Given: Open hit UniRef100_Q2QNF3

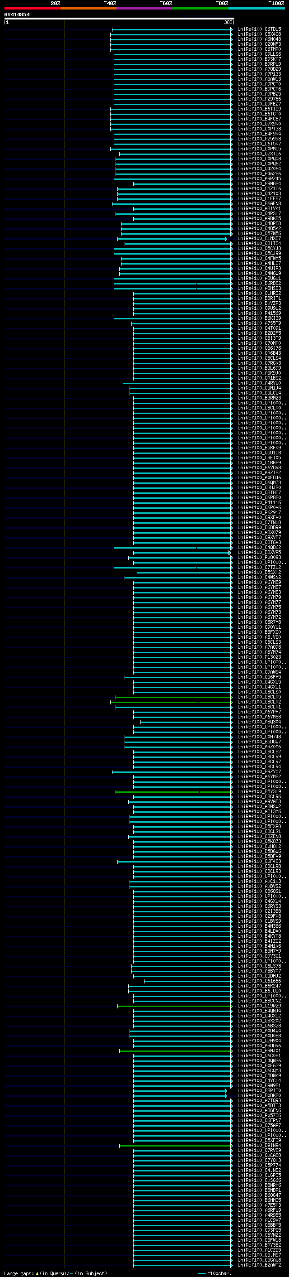Looking at the screenshot, I should (x=259, y=44).
